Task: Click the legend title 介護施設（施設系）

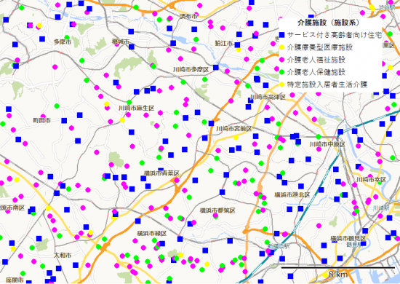Action: (x=328, y=23)
